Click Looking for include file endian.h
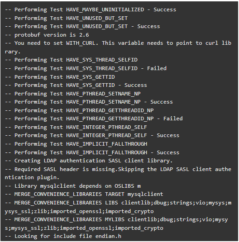The image size is (239, 242). (63, 236)
